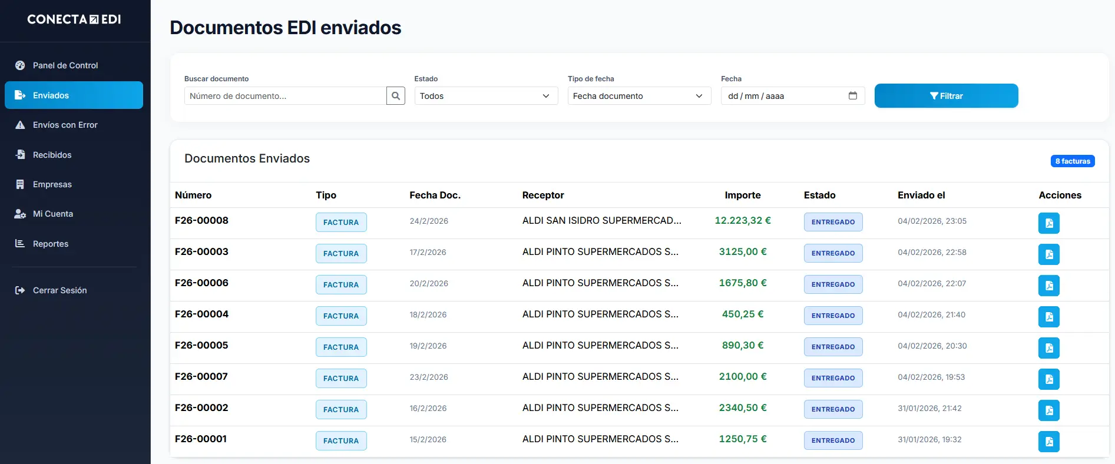Image resolution: width=1115 pixels, height=464 pixels.
Task: Navigate to Recibidos in sidebar
Action: (x=52, y=155)
